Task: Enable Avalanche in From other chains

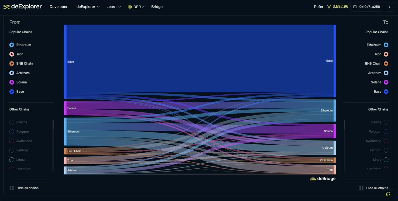Action: pos(12,141)
